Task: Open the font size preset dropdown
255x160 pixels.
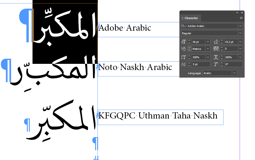Action: (x=208, y=42)
